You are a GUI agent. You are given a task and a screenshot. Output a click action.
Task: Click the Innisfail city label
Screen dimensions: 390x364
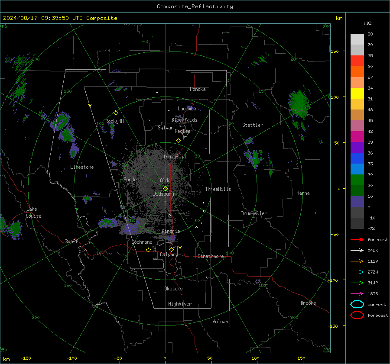[x=175, y=157]
